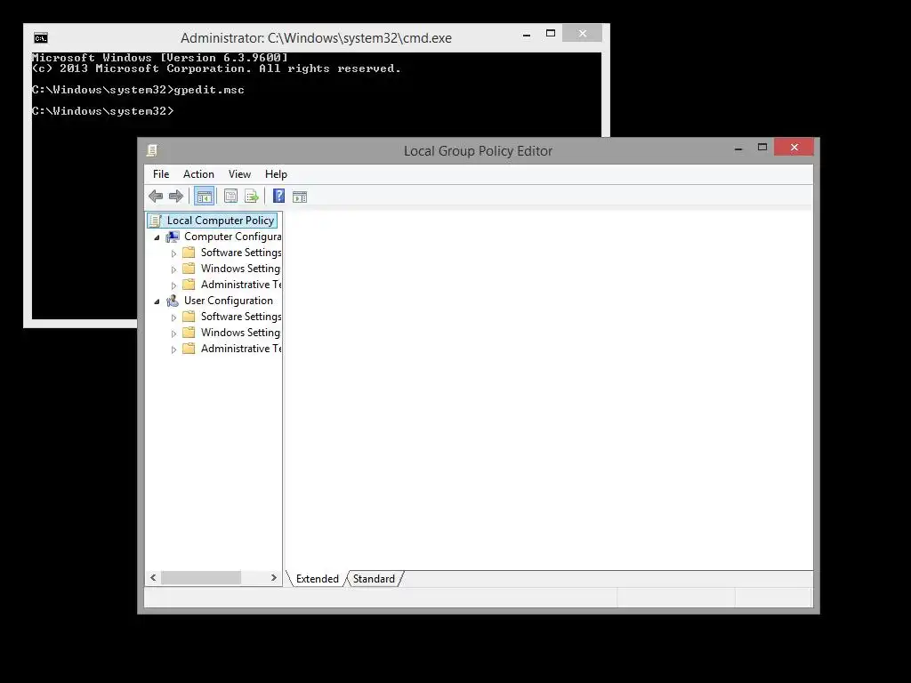Image resolution: width=911 pixels, height=683 pixels.
Task: Click the tree pane scroll-right arrow
Action: 274,578
